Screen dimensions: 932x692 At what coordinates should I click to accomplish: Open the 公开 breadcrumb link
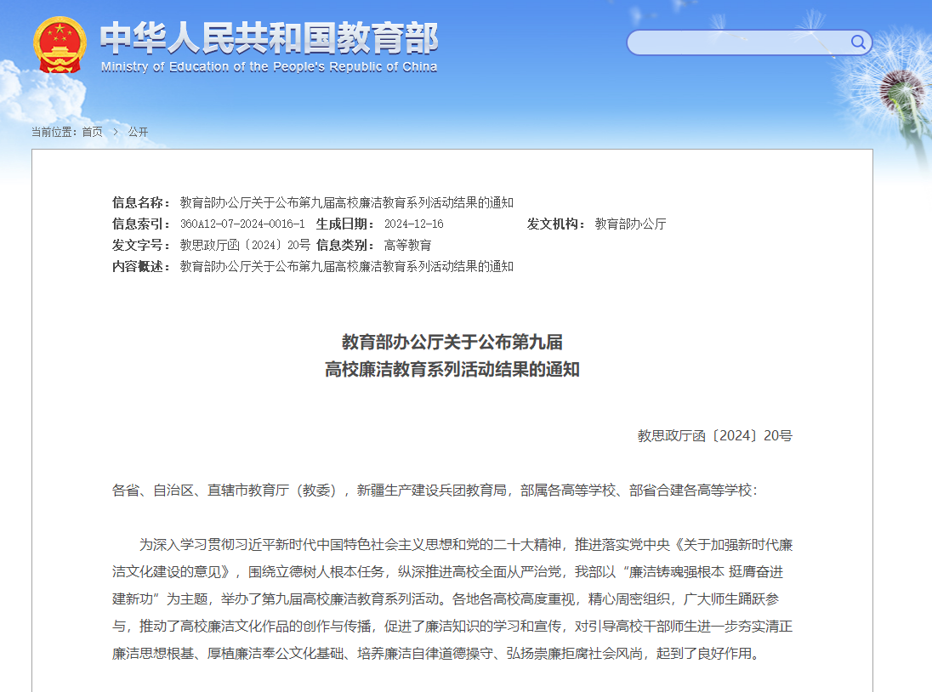coord(138,132)
